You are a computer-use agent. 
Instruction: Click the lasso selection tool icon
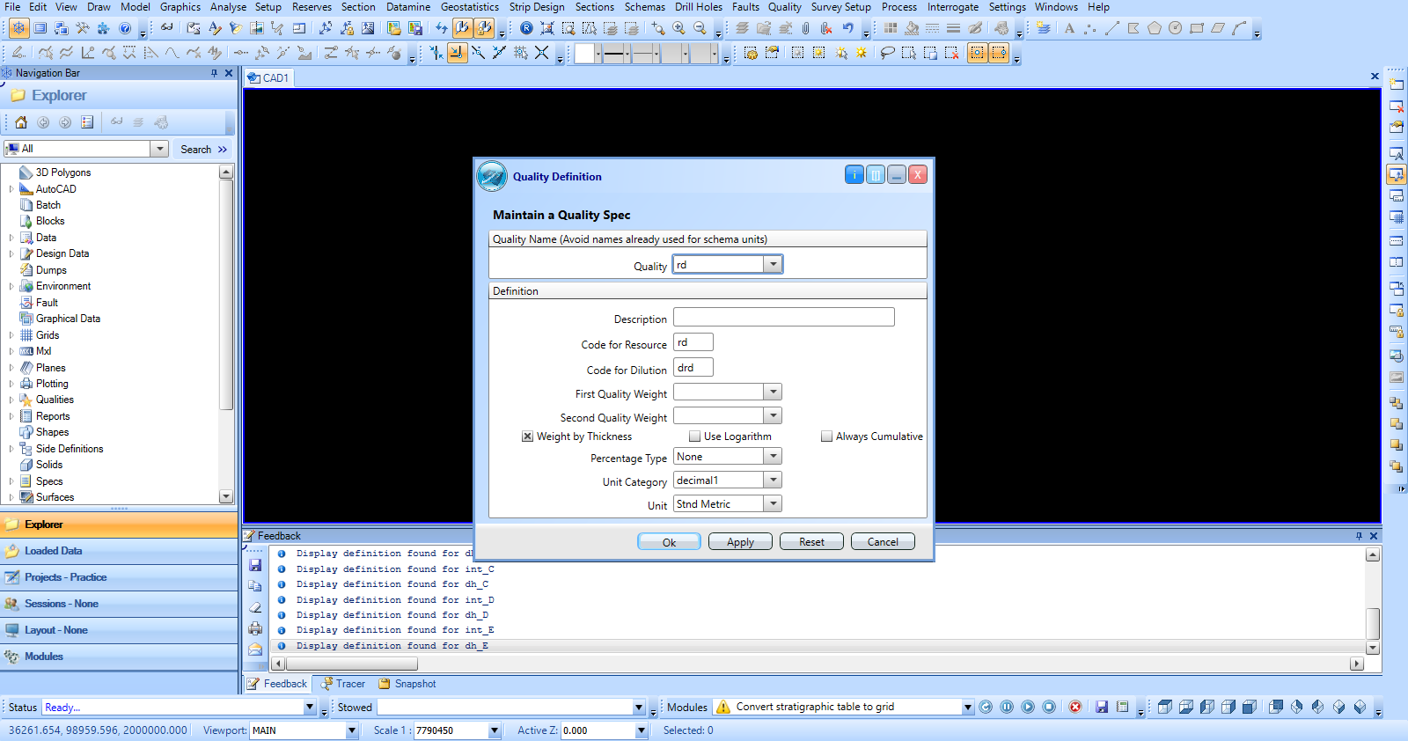[x=887, y=53]
